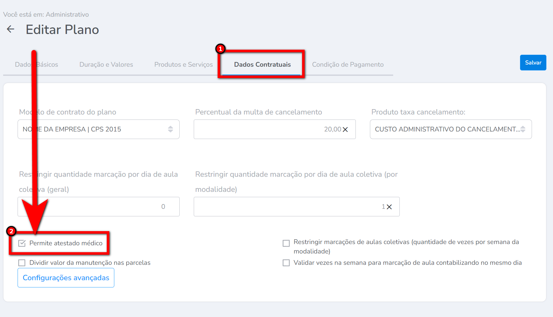553x317 pixels.
Task: Open Condição de Pagamento tab
Action: [x=348, y=64]
